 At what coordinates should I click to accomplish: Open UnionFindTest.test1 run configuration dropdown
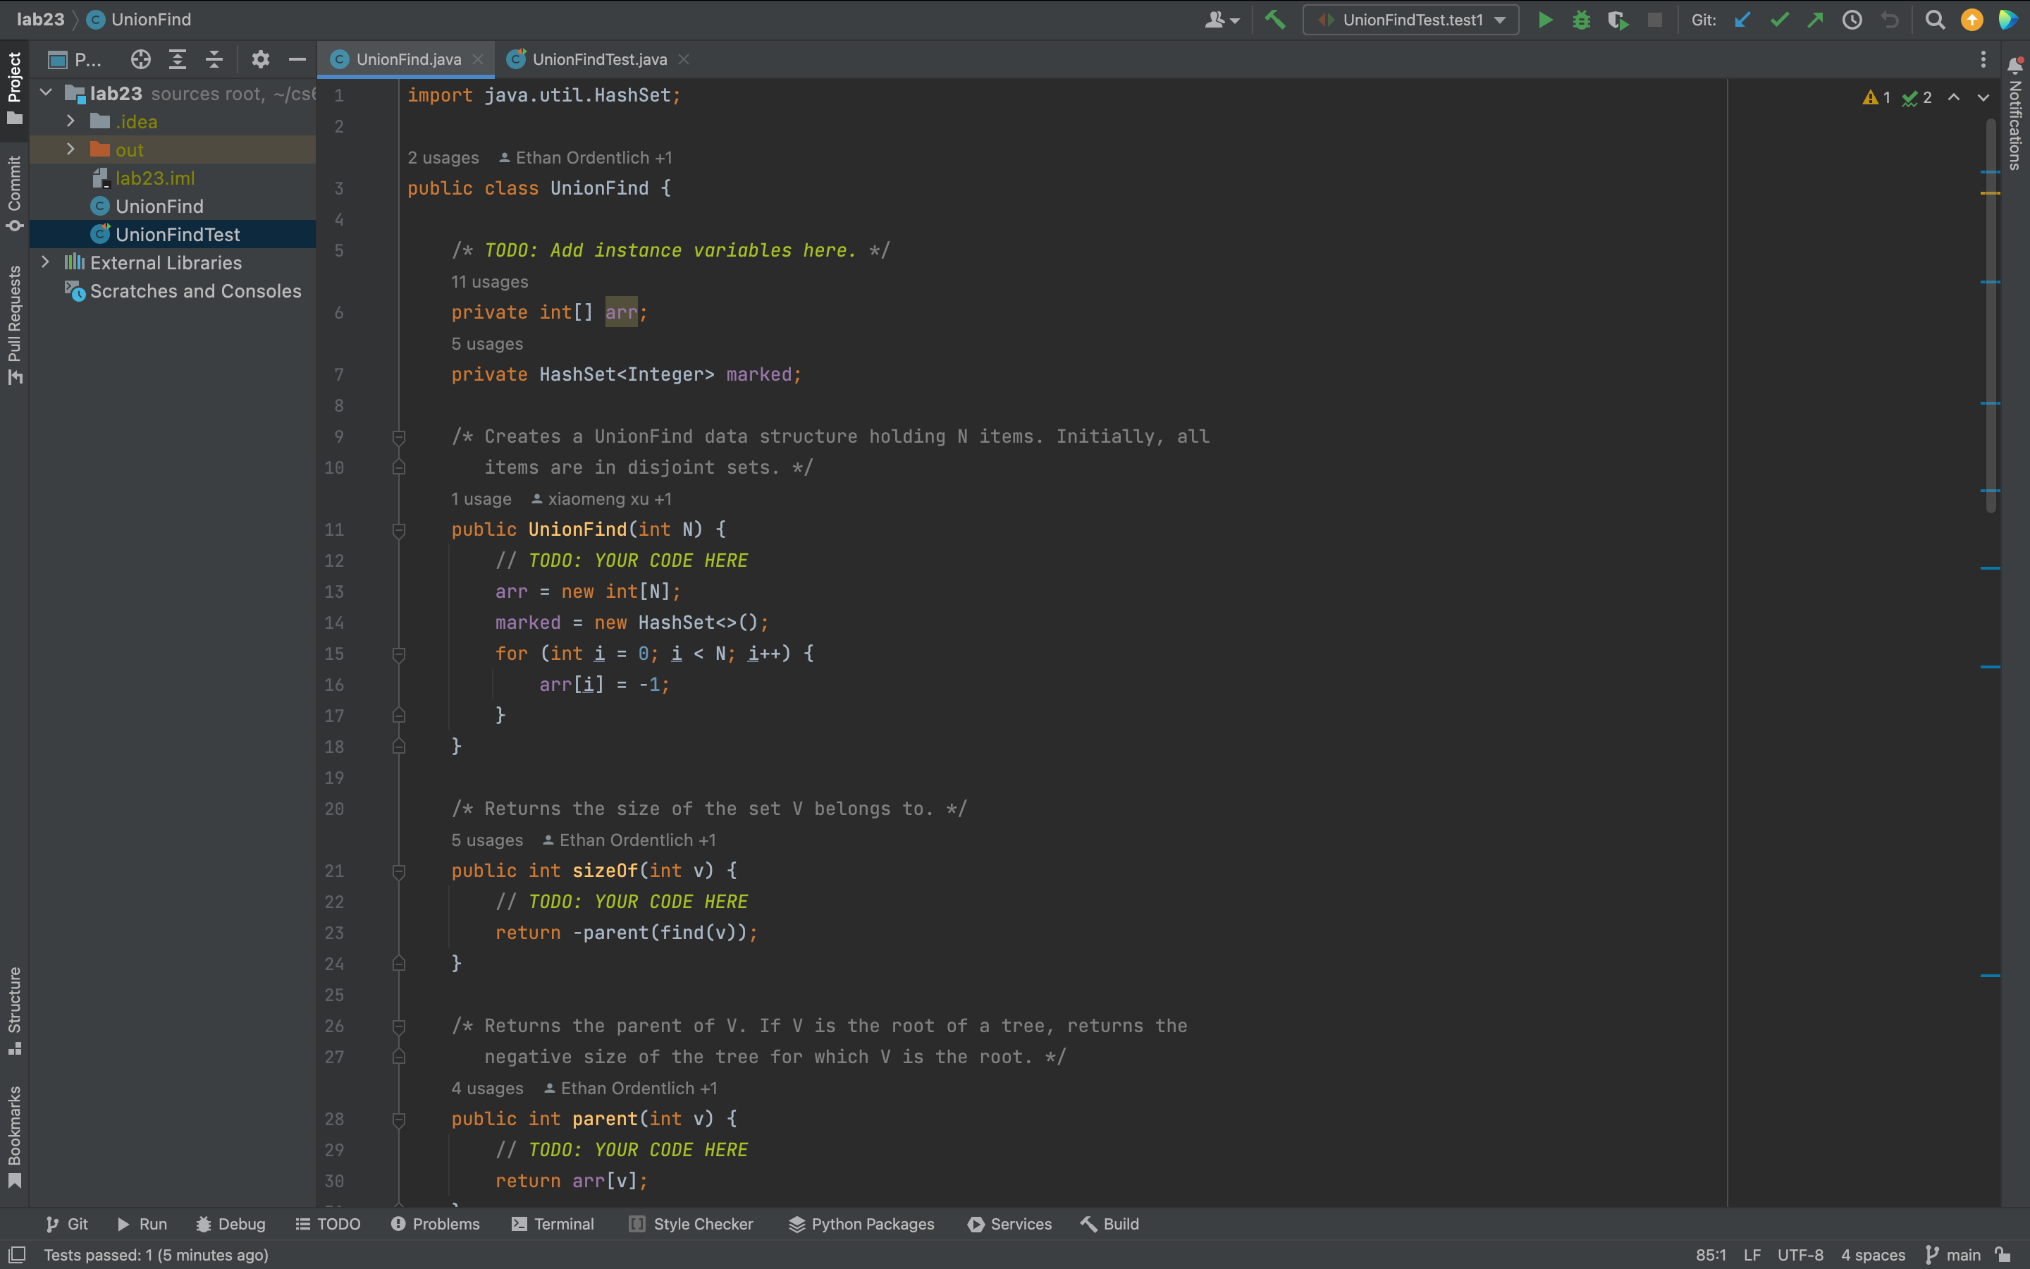[1411, 19]
